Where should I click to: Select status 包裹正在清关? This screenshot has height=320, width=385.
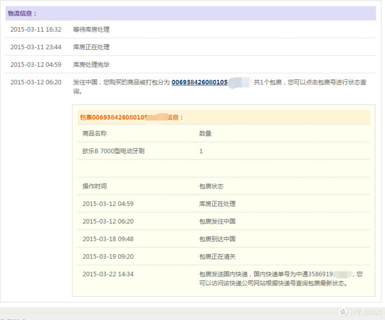pyautogui.click(x=217, y=257)
